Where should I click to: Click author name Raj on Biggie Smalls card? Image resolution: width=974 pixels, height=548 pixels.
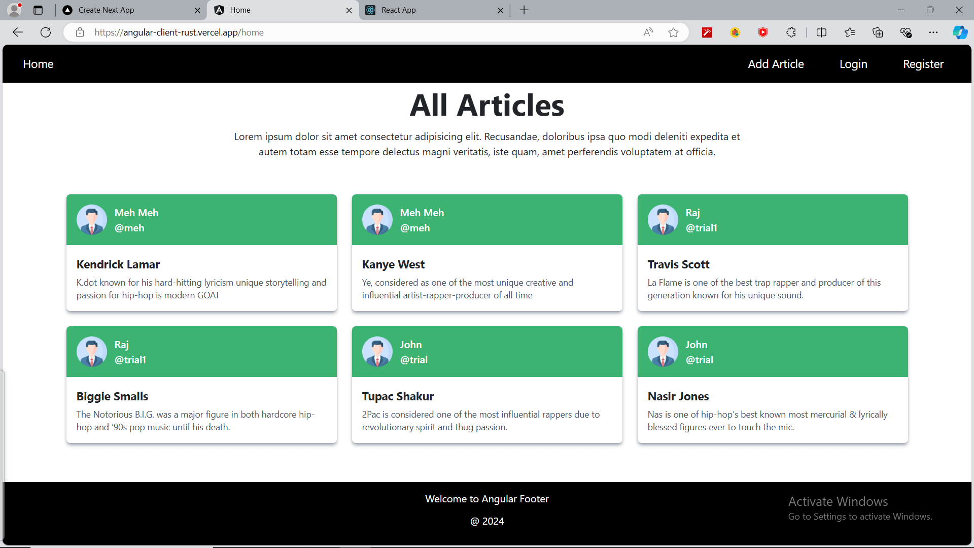122,345
